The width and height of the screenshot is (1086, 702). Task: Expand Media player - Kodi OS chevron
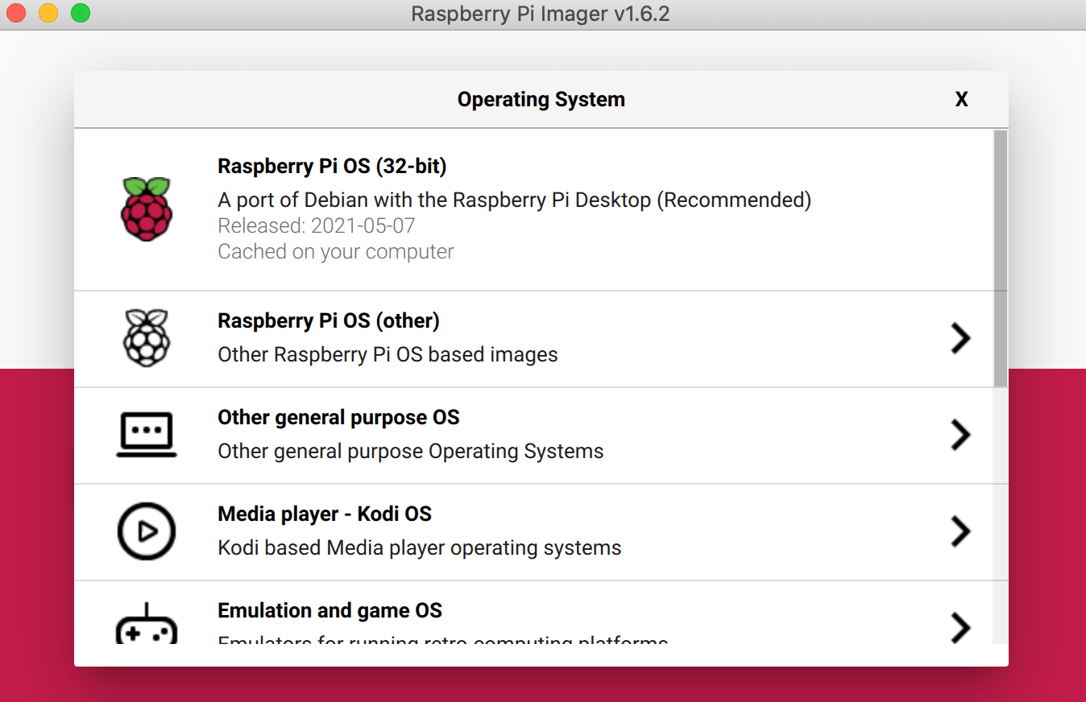click(960, 531)
